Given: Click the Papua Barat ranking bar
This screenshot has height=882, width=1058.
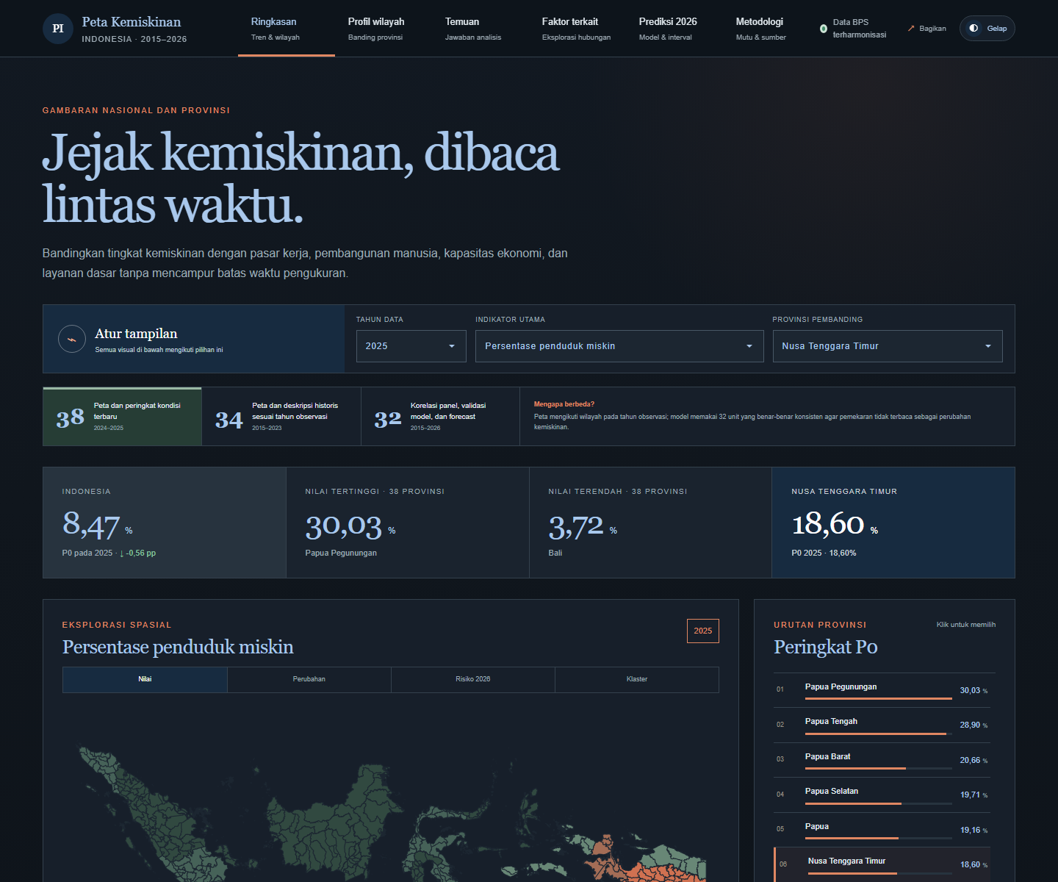Looking at the screenshot, I should [x=879, y=768].
